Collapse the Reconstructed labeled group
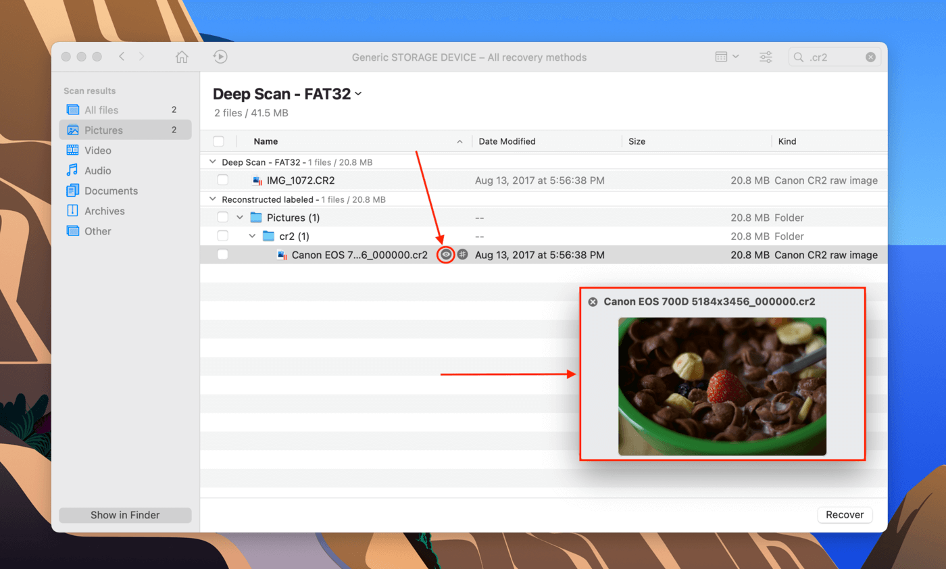Image resolution: width=946 pixels, height=569 pixels. point(213,199)
